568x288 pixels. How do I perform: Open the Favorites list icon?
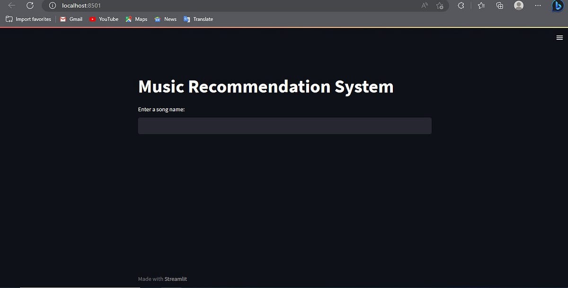tap(480, 6)
